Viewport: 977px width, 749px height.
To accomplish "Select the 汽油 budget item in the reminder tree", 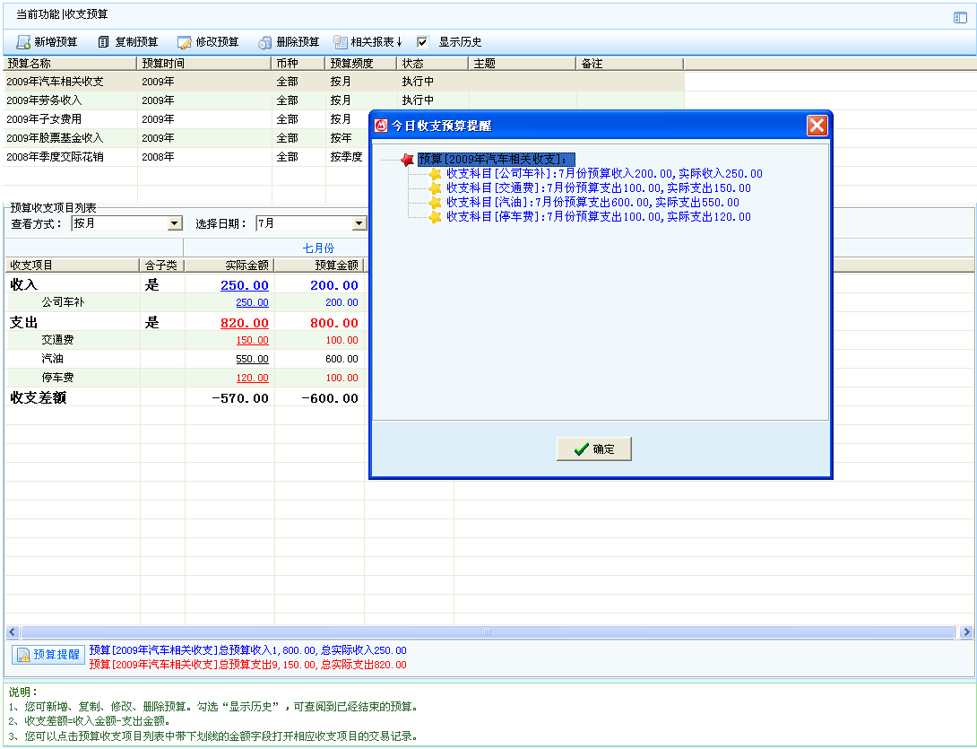I will tap(592, 203).
